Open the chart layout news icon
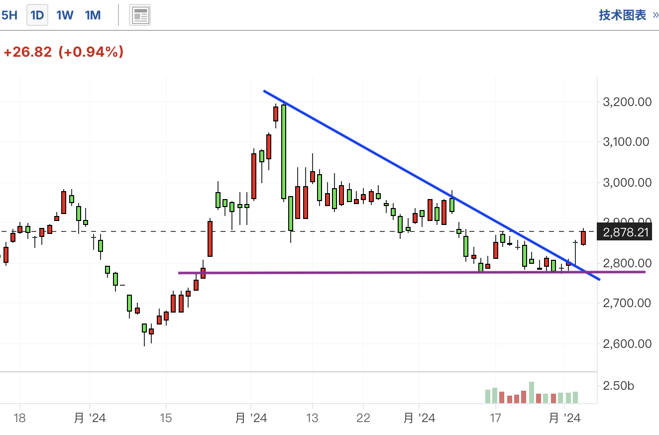The height and width of the screenshot is (435, 659). [x=140, y=15]
